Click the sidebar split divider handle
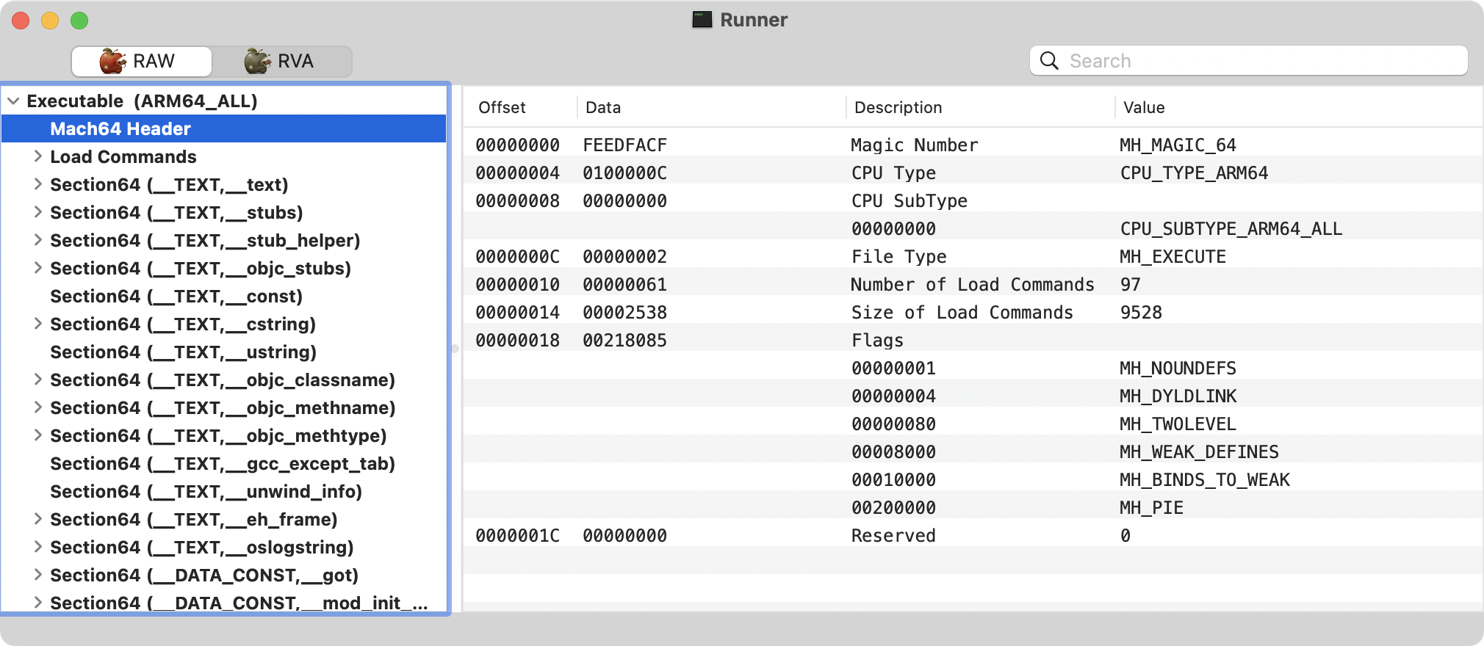 (455, 349)
